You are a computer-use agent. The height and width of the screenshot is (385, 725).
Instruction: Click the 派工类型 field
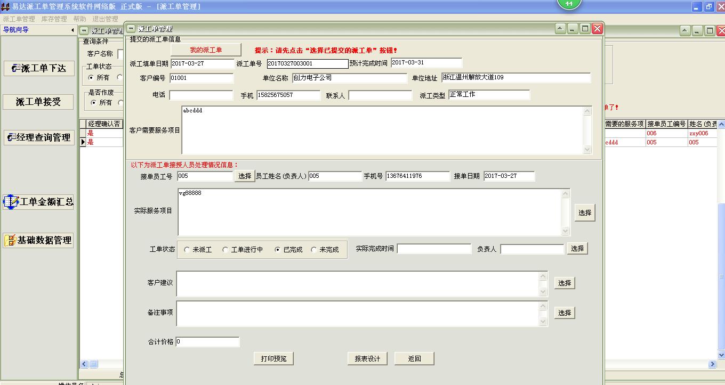pyautogui.click(x=489, y=95)
